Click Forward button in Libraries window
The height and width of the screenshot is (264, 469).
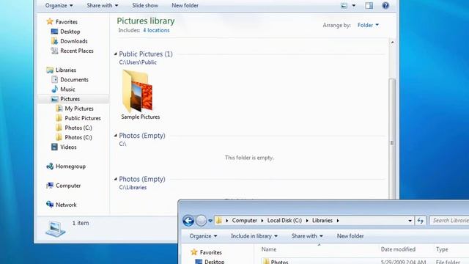(x=202, y=221)
